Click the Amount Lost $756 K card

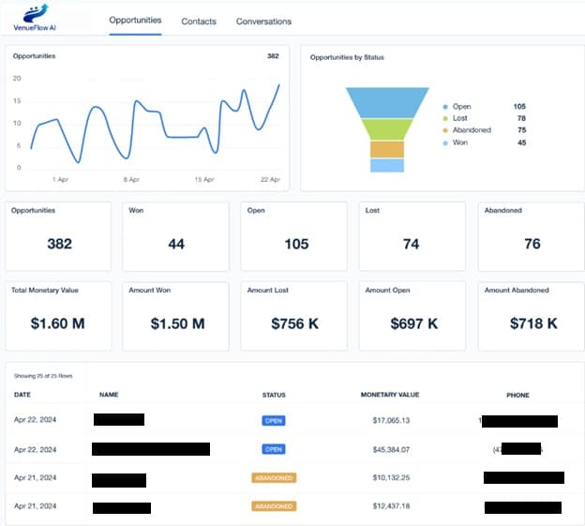click(x=294, y=316)
